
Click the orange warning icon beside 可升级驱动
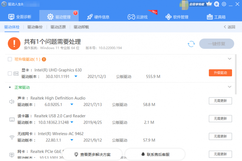tap(44, 59)
